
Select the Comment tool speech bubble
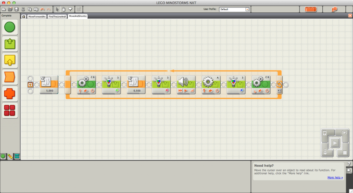[x=70, y=9]
